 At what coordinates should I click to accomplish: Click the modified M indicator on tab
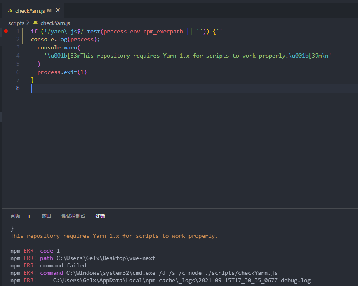click(x=49, y=11)
